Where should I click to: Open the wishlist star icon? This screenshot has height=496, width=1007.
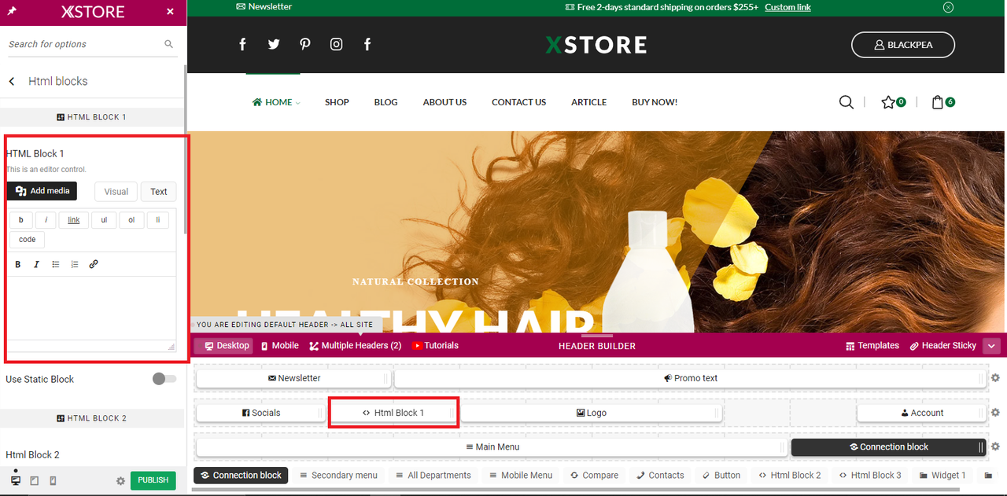pyautogui.click(x=888, y=102)
